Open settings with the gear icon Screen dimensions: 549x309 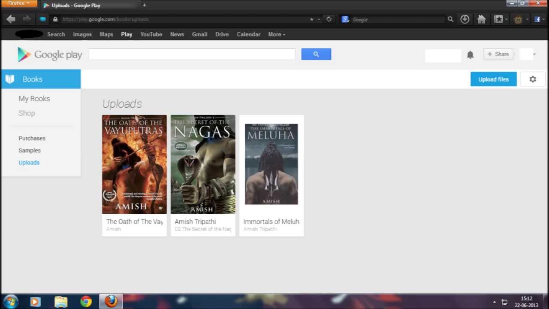point(533,79)
